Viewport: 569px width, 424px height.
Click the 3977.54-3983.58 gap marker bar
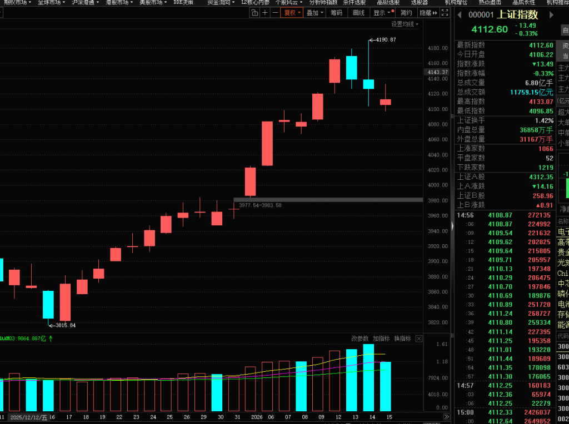tap(328, 200)
